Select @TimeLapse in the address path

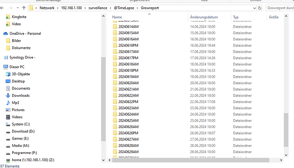[x=124, y=8]
